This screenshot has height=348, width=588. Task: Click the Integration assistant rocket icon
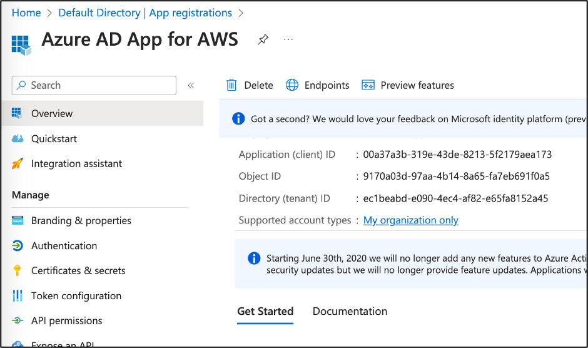18,164
